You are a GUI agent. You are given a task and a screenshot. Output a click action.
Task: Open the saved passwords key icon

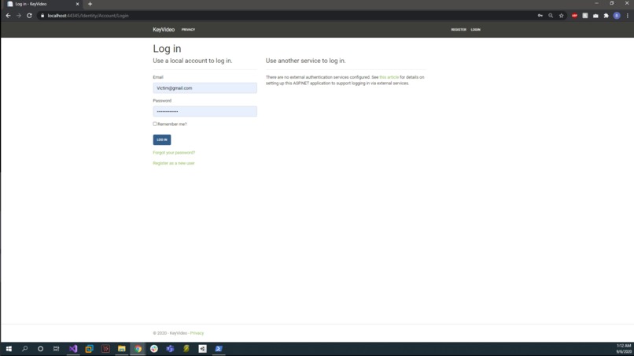pos(540,16)
